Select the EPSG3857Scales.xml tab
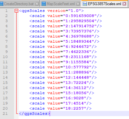The height and width of the screenshot is (119, 129). point(104,4)
